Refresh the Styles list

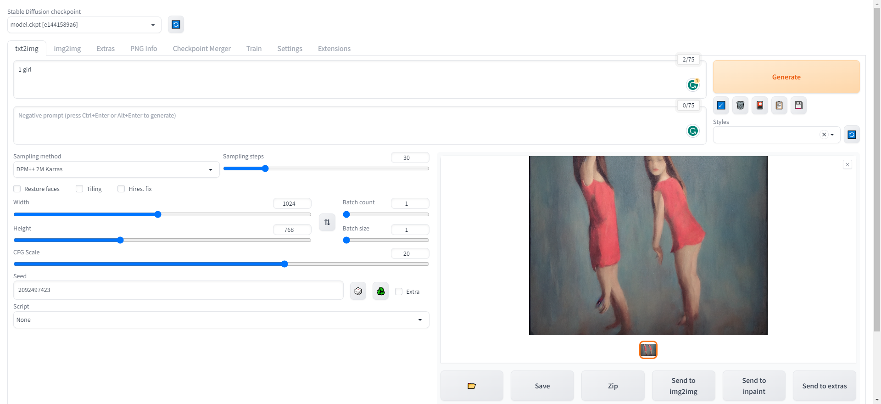[852, 135]
